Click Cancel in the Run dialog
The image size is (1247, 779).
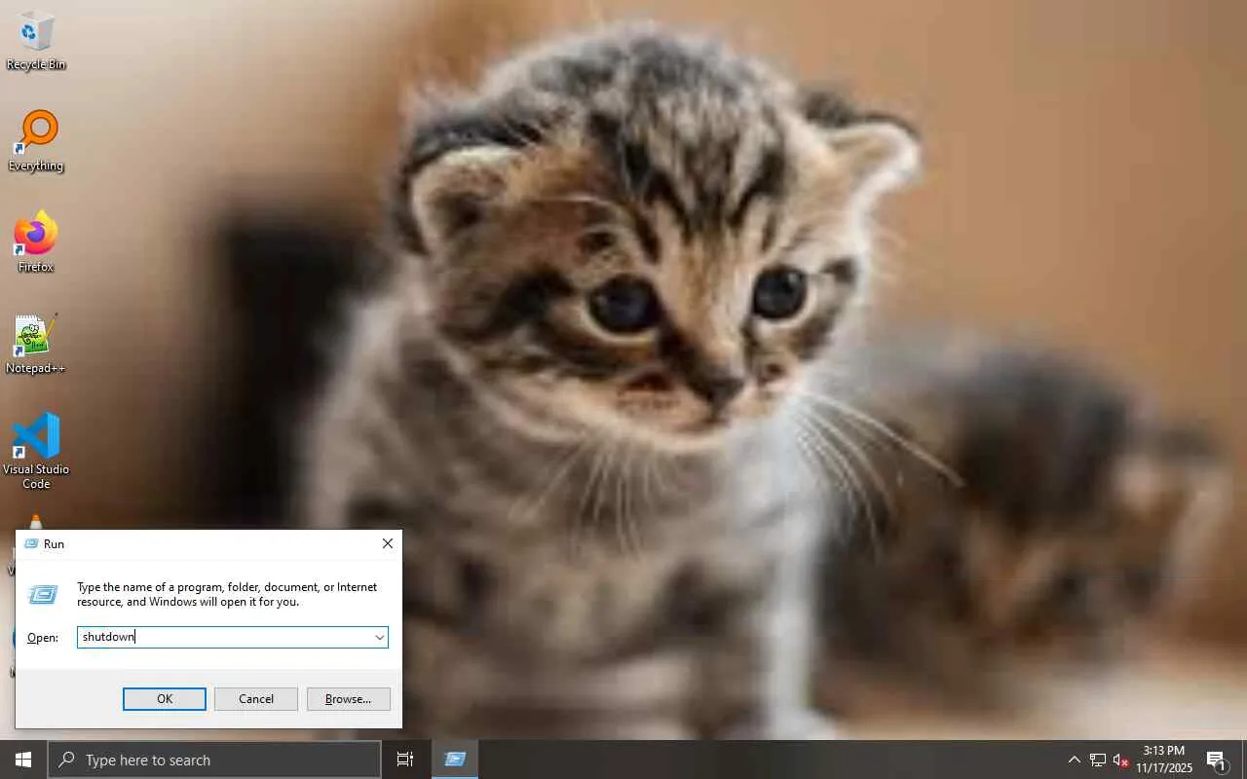pyautogui.click(x=256, y=699)
